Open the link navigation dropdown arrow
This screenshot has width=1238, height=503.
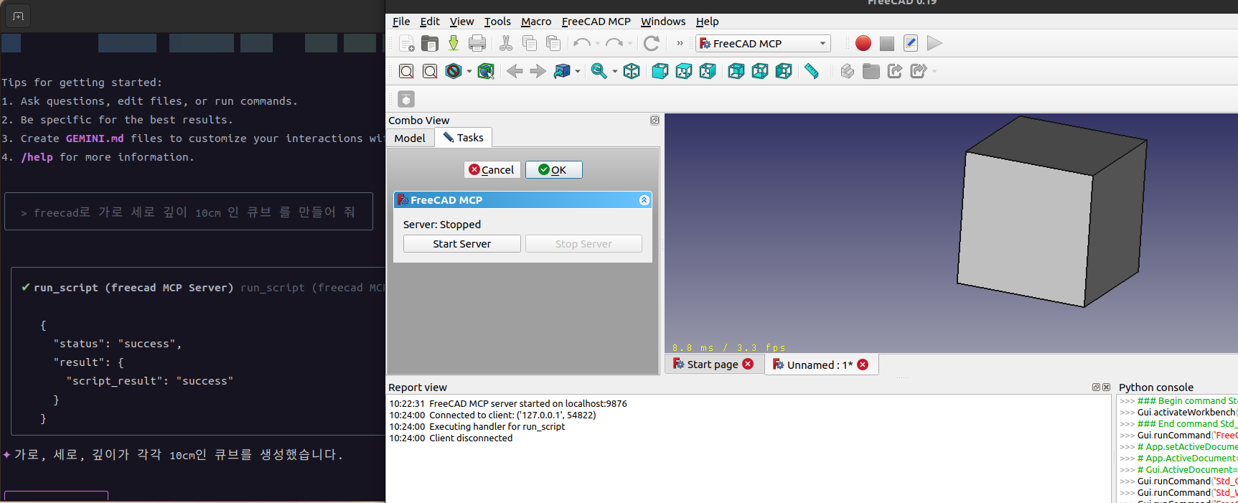[578, 72]
